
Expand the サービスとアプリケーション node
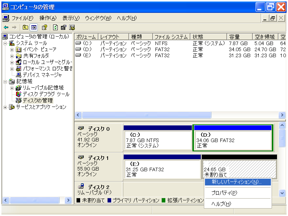pos(5,107)
